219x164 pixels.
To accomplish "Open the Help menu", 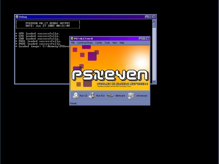I will [122, 43].
